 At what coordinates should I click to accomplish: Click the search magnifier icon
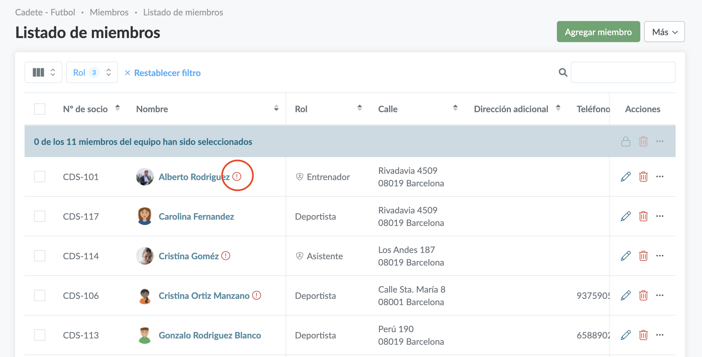click(563, 73)
